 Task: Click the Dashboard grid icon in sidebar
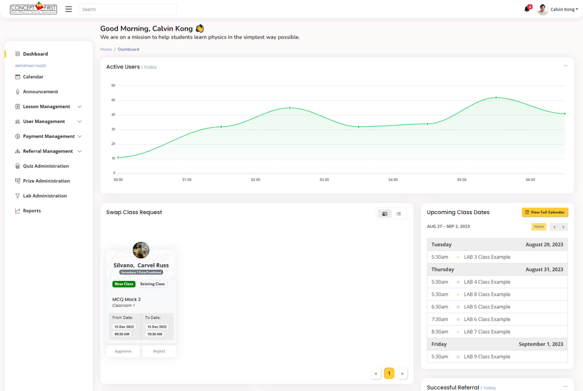coord(17,54)
